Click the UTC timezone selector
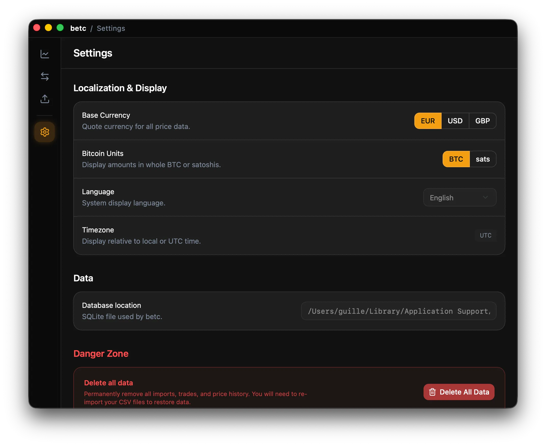This screenshot has width=546, height=446. (x=485, y=235)
